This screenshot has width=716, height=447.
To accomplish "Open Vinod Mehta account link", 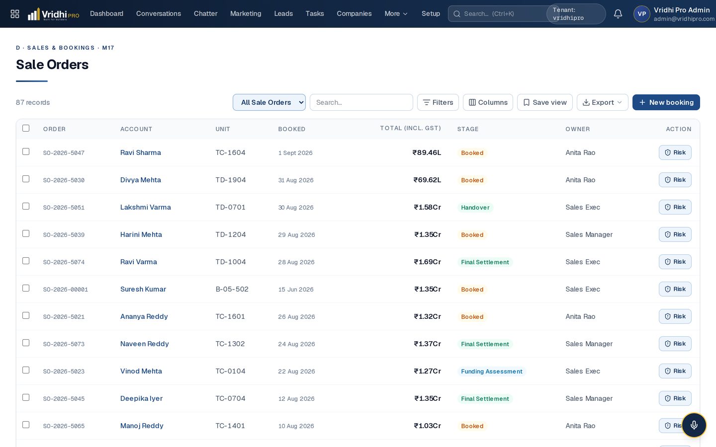I will click(x=141, y=371).
